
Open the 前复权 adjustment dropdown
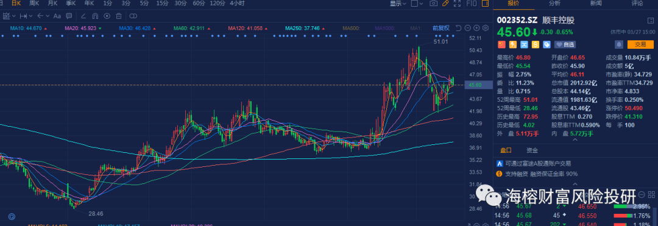pos(441,28)
